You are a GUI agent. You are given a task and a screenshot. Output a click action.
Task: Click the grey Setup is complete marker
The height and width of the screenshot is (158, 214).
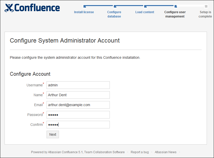click(x=206, y=6)
